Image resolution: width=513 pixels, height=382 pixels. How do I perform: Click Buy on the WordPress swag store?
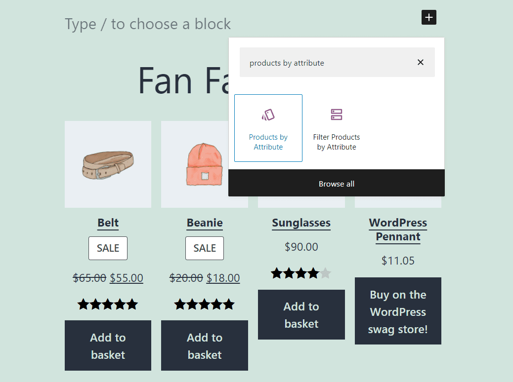pos(398,311)
